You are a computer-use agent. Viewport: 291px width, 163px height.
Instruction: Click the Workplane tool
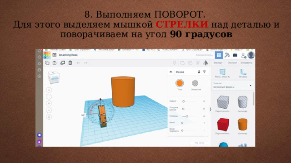[x=222, y=73]
